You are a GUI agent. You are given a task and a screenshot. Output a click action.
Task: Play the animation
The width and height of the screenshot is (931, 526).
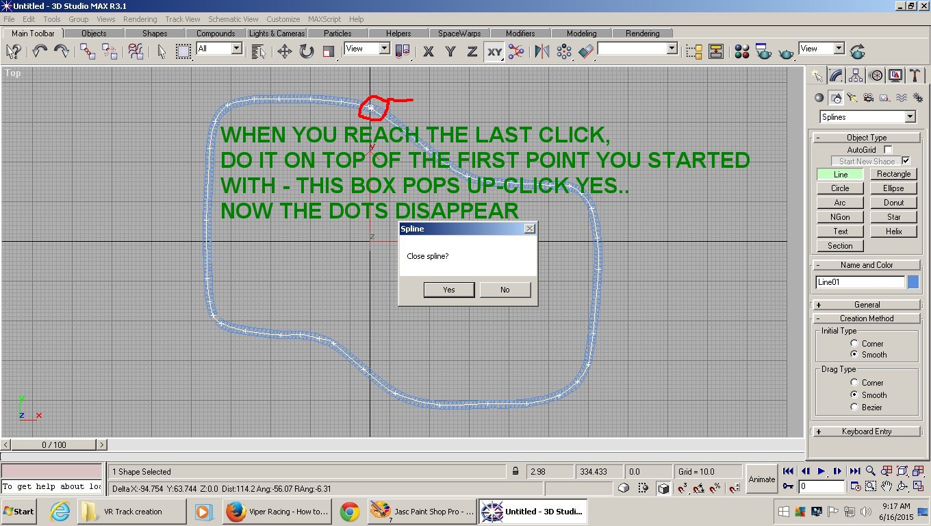tap(821, 471)
